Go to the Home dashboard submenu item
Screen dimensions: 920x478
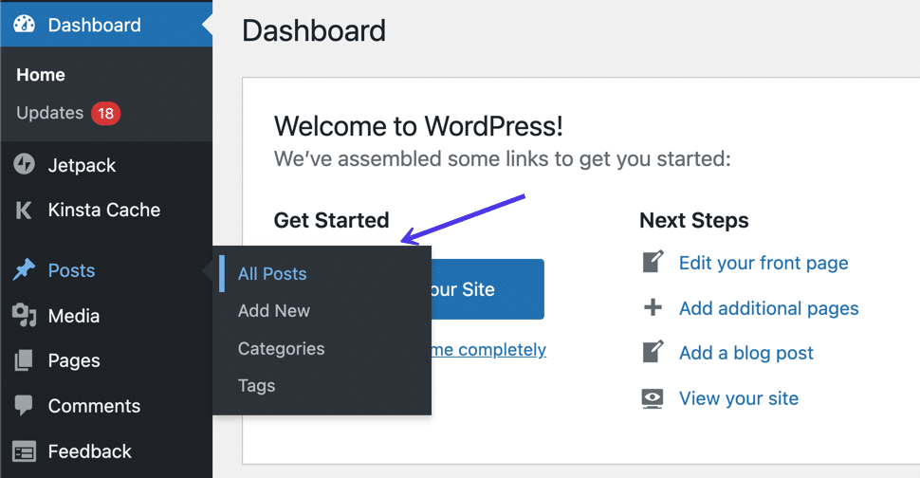pos(41,75)
